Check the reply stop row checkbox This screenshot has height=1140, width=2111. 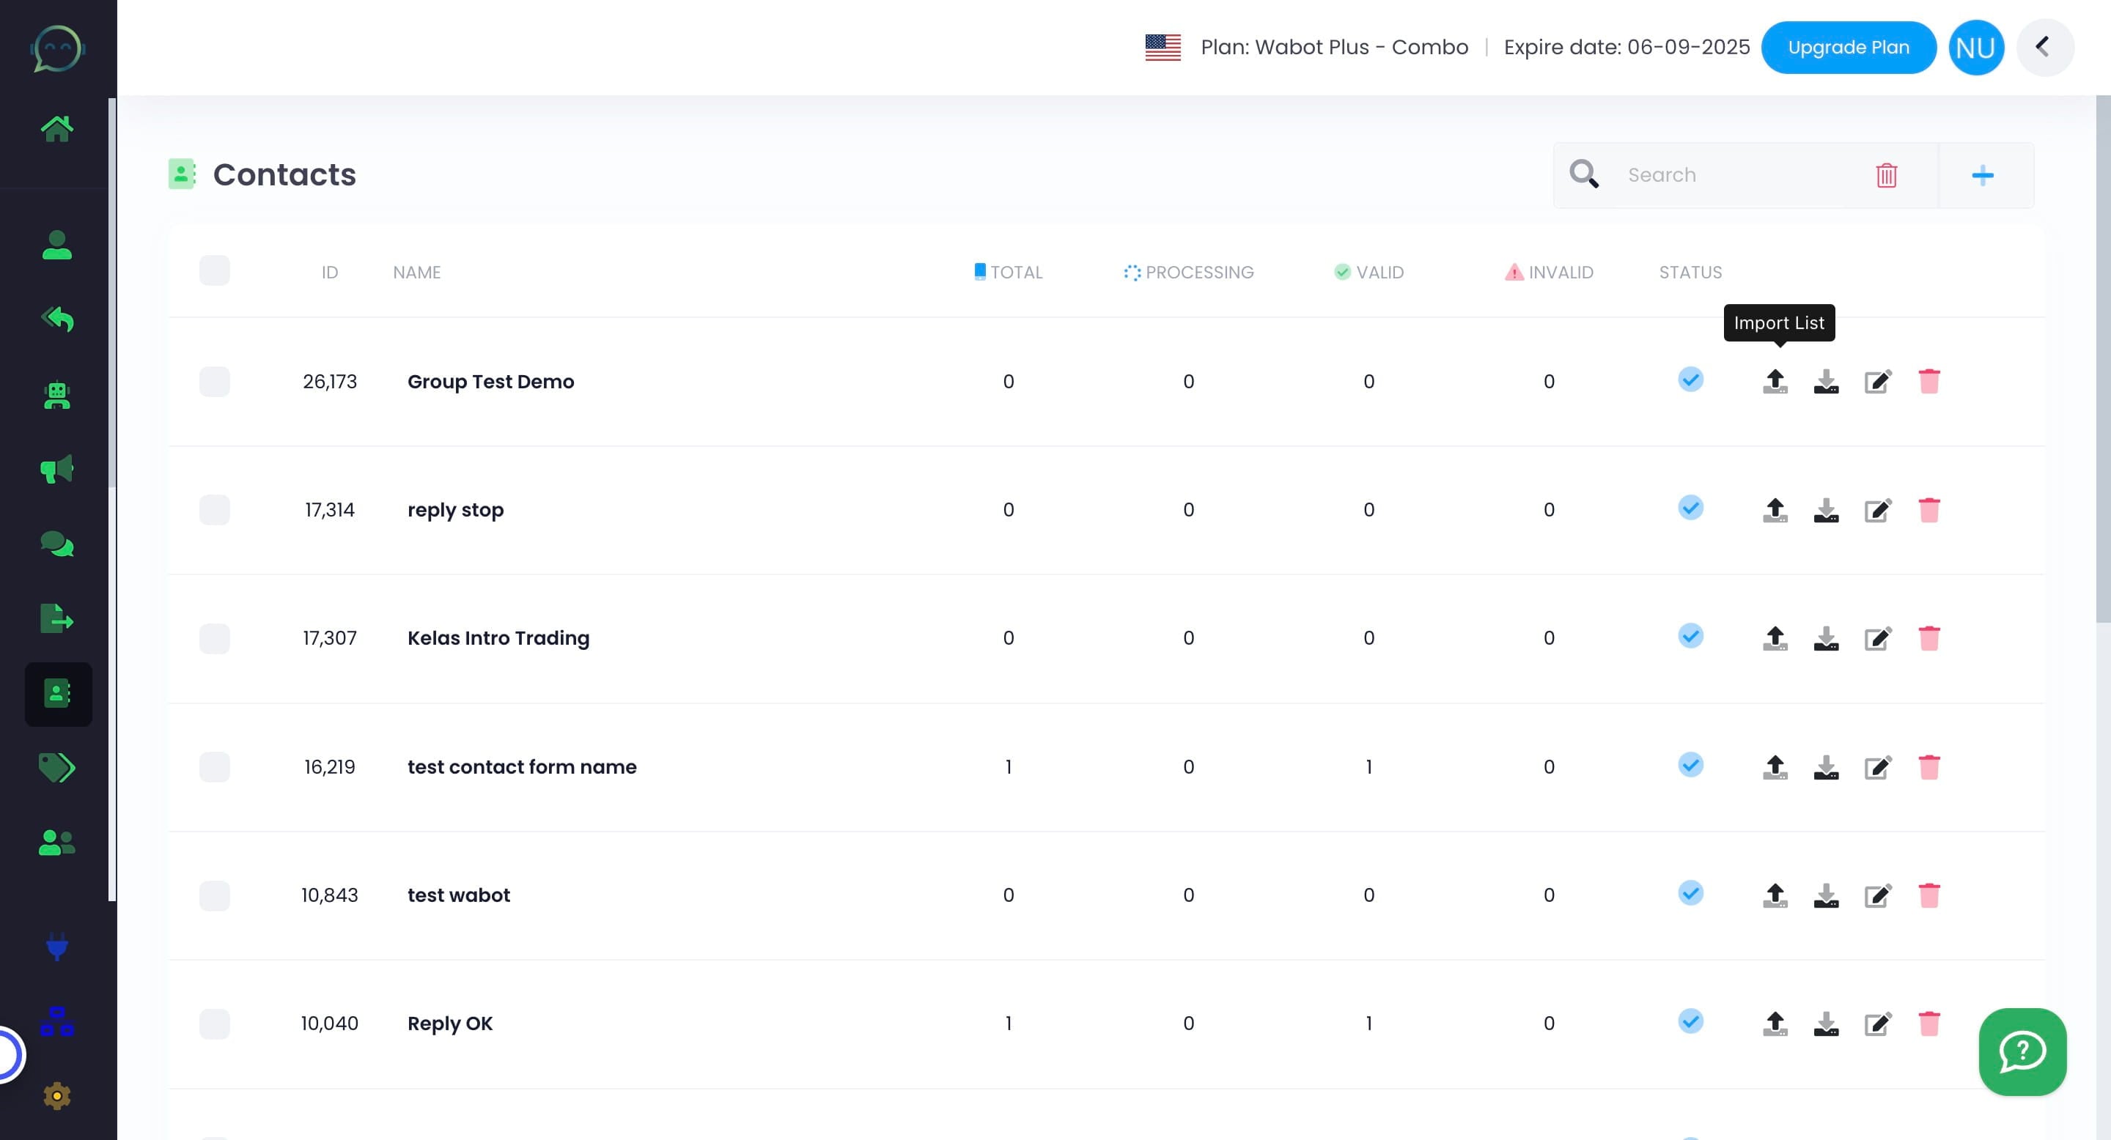click(214, 510)
